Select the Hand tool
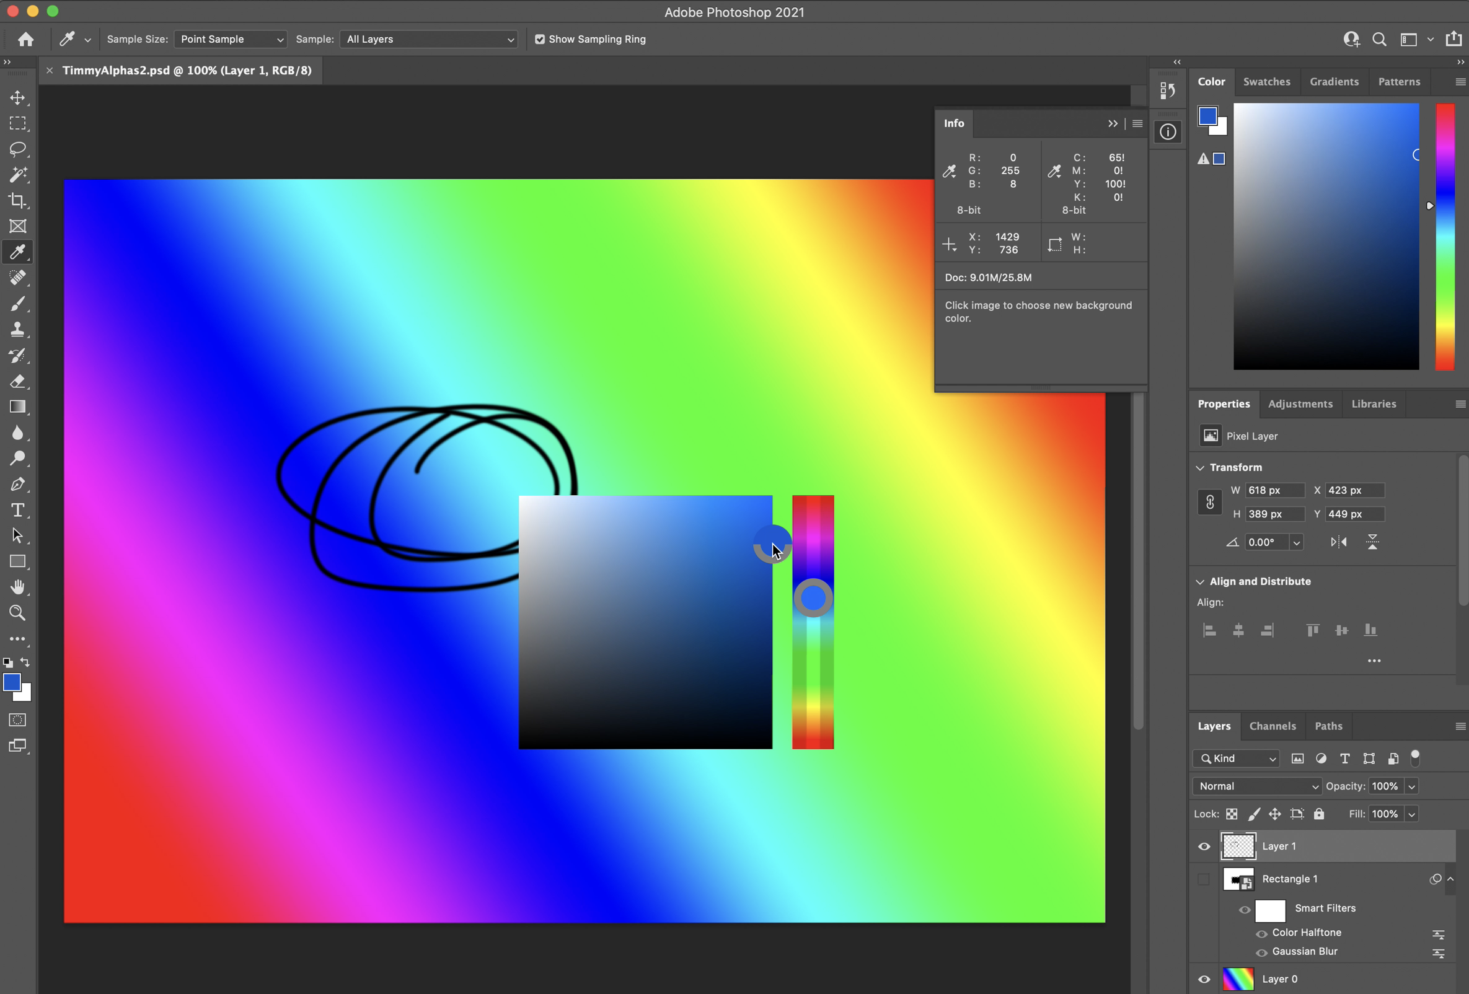Screen dimensions: 1469x994 pyautogui.click(x=18, y=587)
